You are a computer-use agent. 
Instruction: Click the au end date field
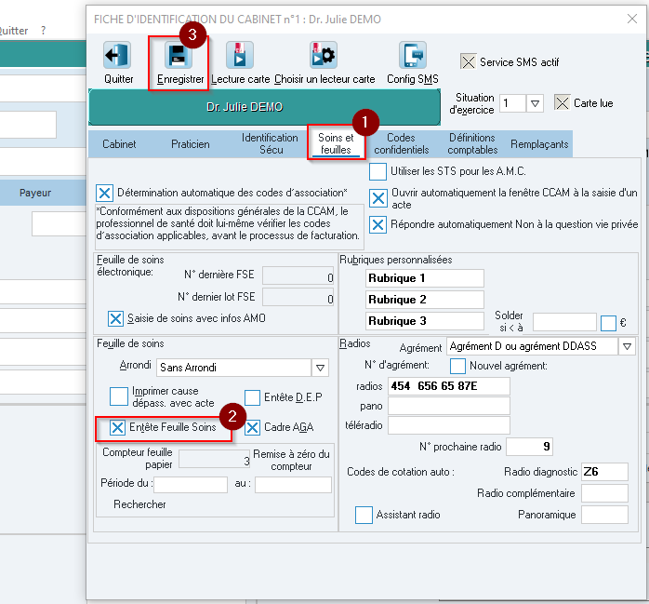click(x=293, y=485)
